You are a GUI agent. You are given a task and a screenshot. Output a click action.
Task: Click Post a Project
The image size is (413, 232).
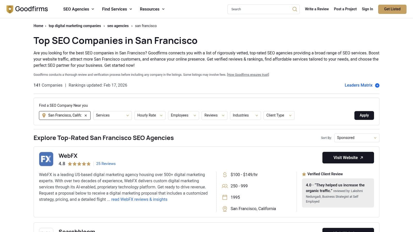345,9
